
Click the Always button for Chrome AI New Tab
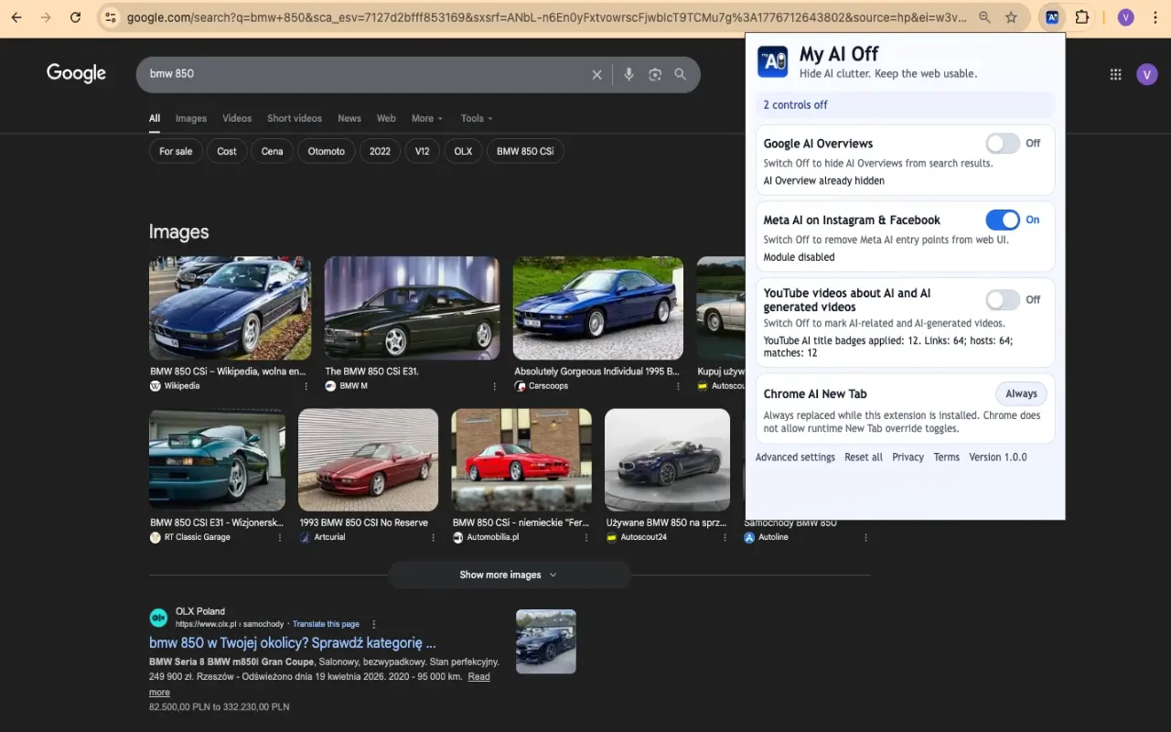tap(1021, 393)
